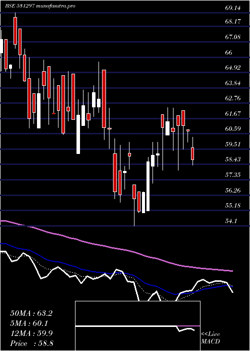
Task: Click the 61.67 price axis label
Action: [x=233, y=114]
